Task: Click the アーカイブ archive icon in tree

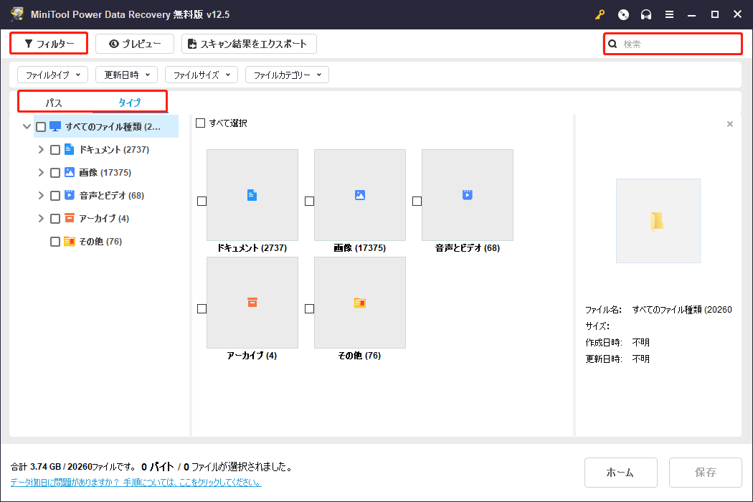Action: coord(69,218)
